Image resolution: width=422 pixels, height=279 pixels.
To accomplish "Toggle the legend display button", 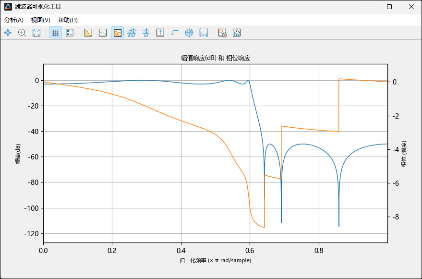I will pos(70,33).
